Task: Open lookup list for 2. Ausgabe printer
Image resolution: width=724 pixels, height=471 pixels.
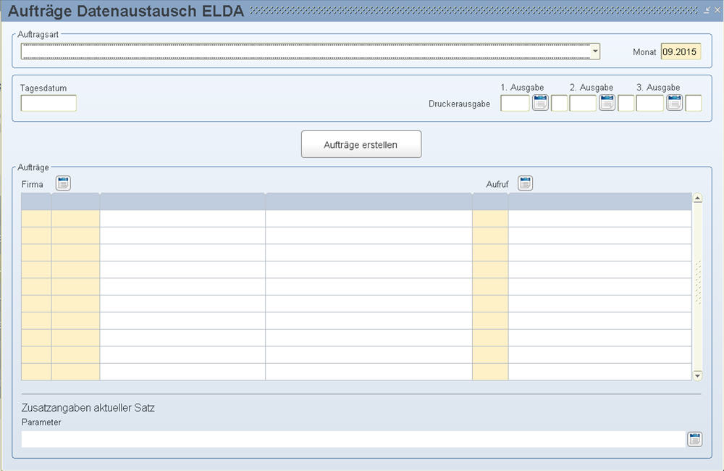Action: [x=607, y=103]
